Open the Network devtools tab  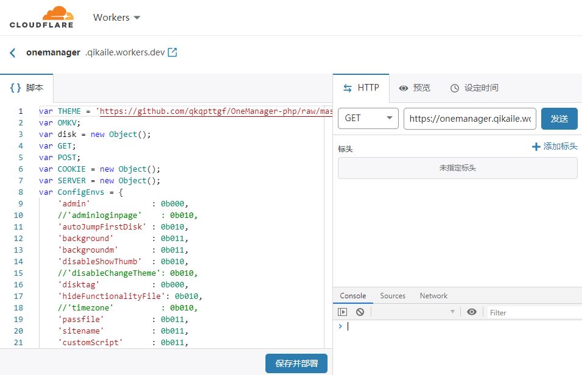[x=433, y=296]
